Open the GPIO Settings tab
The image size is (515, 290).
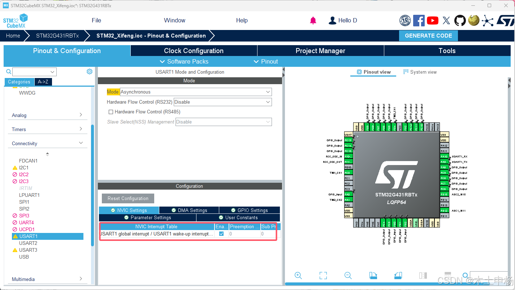pos(249,210)
